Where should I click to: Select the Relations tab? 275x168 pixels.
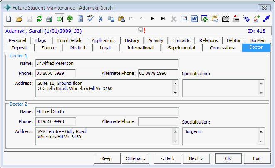coord(208,40)
